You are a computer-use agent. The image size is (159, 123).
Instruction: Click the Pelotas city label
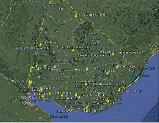tap(154, 46)
